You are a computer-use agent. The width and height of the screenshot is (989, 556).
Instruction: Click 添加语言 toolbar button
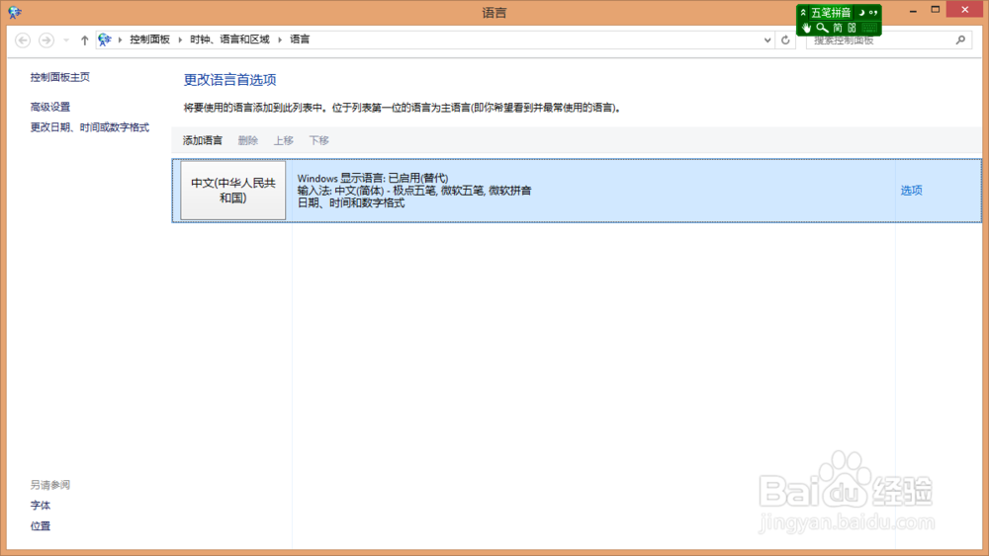203,140
